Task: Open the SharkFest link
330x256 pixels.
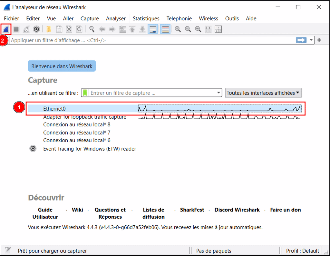Action: [192, 210]
